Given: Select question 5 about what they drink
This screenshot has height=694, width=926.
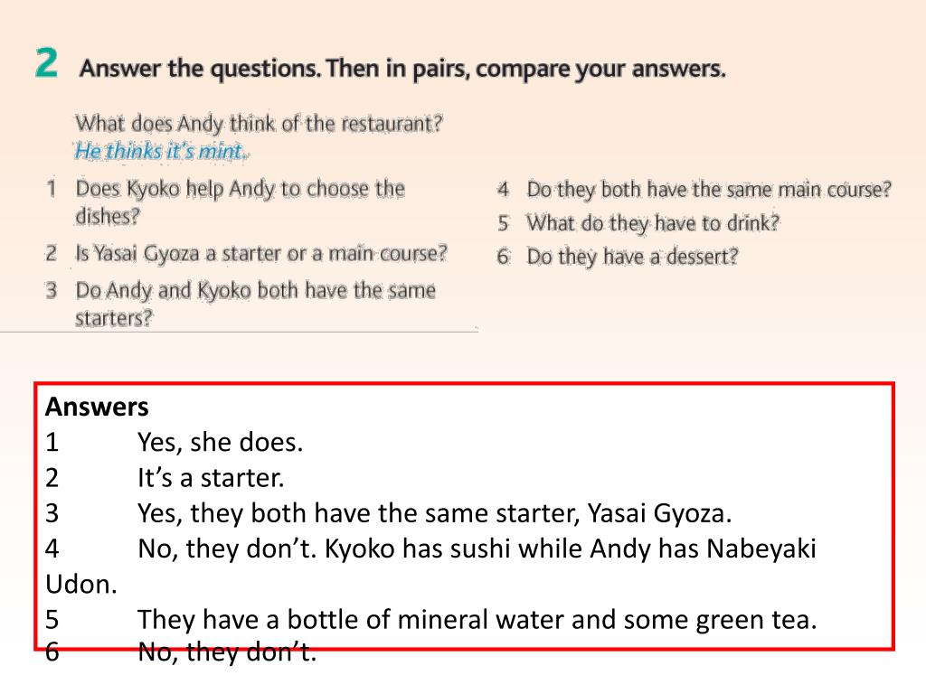Looking at the screenshot, I should click(x=653, y=223).
